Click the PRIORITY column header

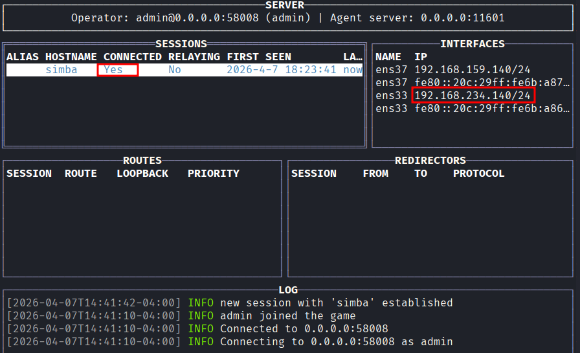214,174
